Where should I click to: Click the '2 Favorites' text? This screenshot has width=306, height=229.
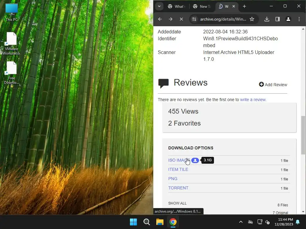click(184, 123)
